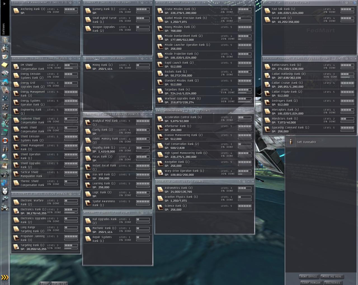Open the Corp Hangar button

point(312,283)
